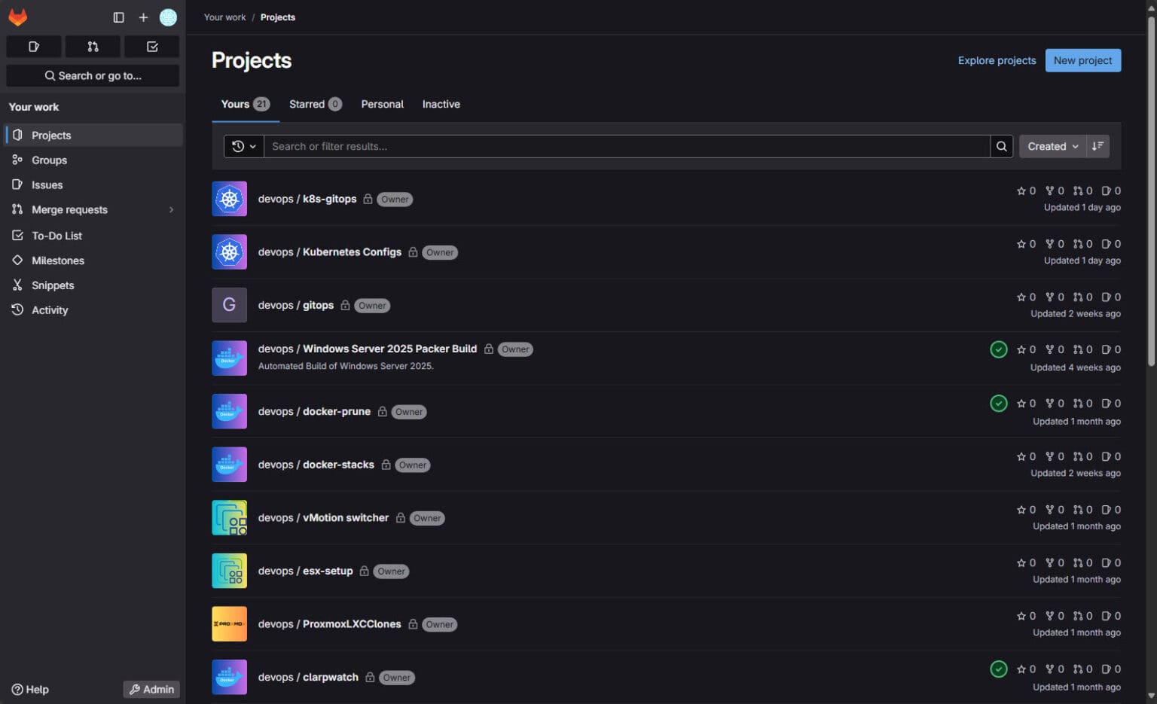Open the Issues shortcut icon in the top bar
Image resolution: width=1157 pixels, height=704 pixels.
coord(33,46)
